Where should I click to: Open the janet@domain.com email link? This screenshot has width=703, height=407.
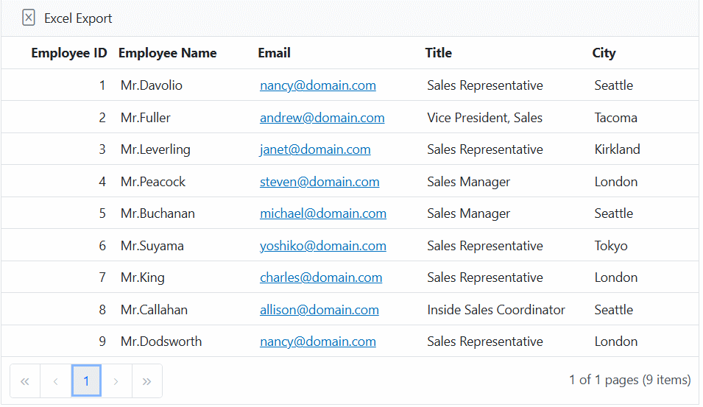pyautogui.click(x=315, y=149)
